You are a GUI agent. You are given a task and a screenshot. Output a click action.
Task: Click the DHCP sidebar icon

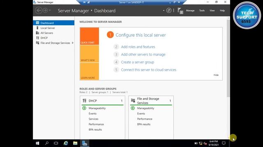(37, 38)
